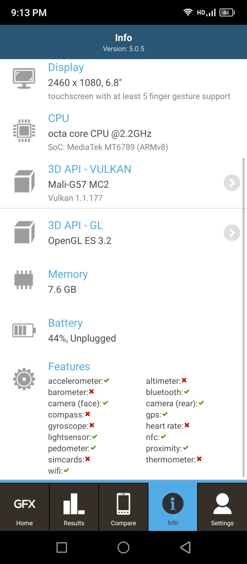This screenshot has height=564, width=247.
Task: Open the CPU section heading link
Action: [x=59, y=118]
